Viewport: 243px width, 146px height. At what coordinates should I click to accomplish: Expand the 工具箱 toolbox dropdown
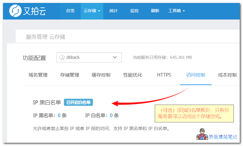pyautogui.click(x=176, y=11)
